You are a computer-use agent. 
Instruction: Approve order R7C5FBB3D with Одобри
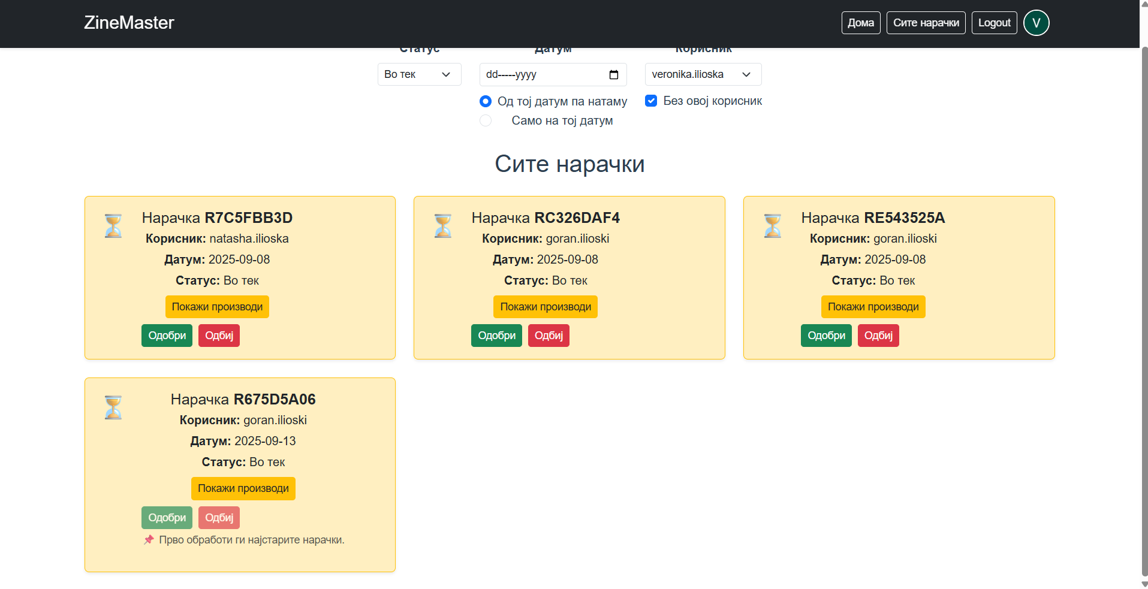[167, 336]
